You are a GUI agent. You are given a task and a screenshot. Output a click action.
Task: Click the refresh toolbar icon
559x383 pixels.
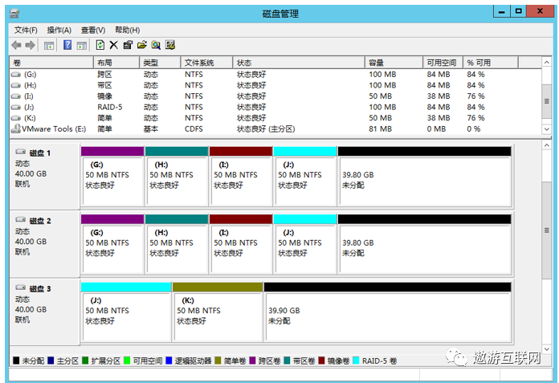[x=100, y=45]
